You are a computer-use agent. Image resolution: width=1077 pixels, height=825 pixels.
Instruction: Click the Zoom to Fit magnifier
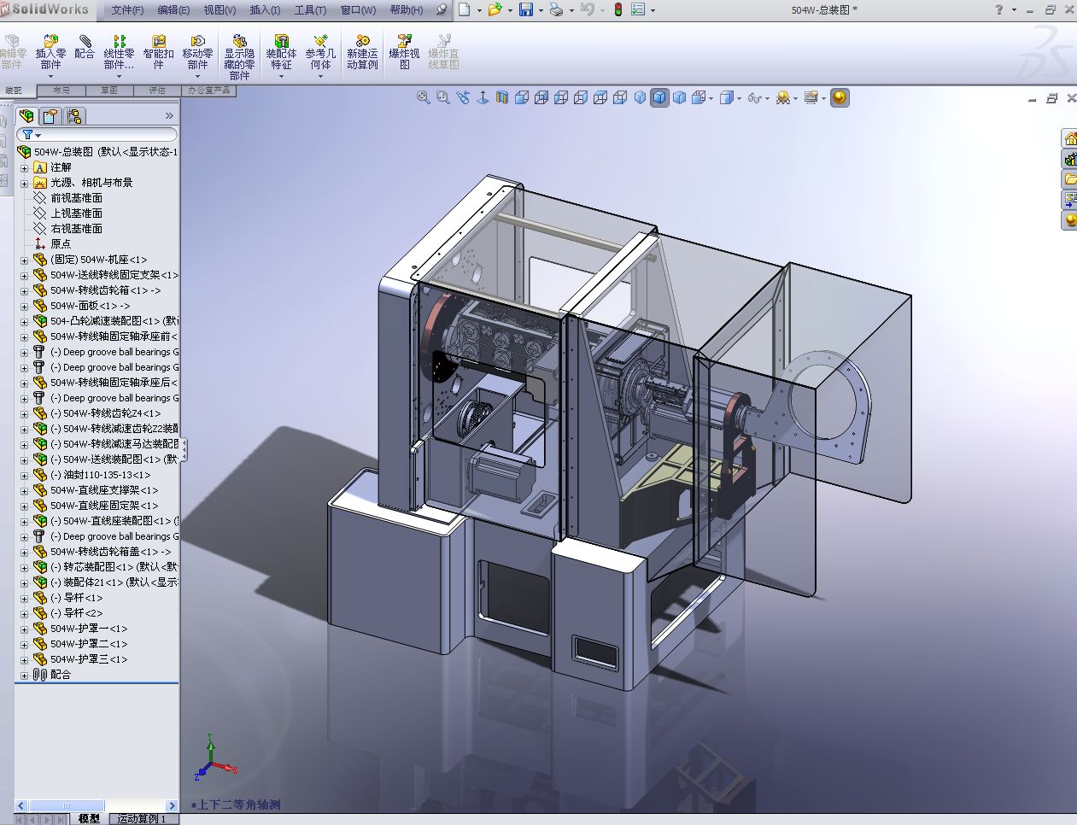pos(423,97)
